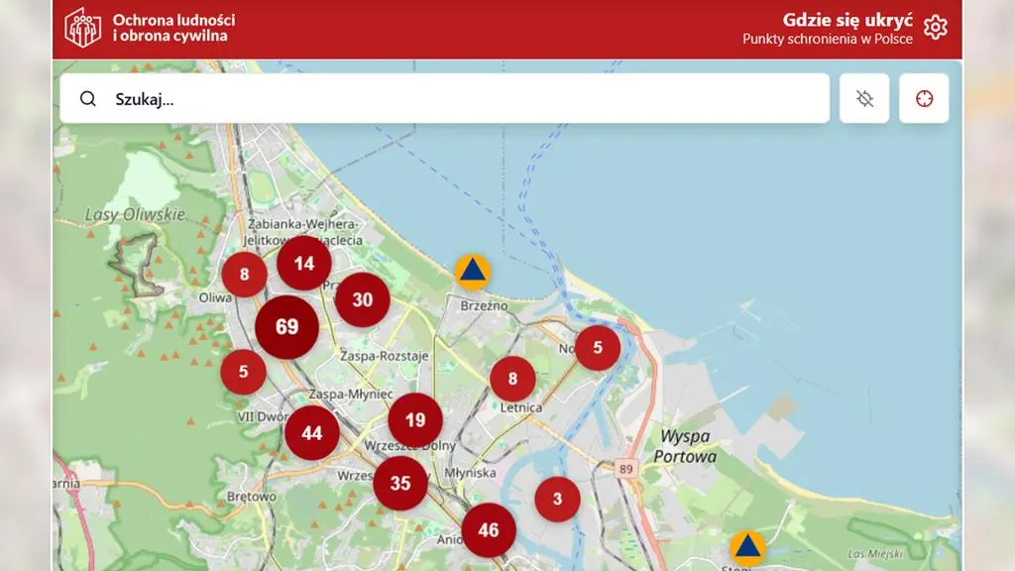Click the Ochrona ludności i obrona cywilna text
This screenshot has height=571, width=1015.
click(173, 28)
